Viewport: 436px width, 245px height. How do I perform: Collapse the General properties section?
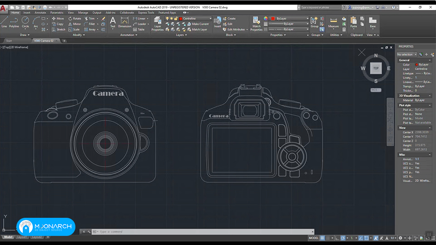tap(430, 60)
